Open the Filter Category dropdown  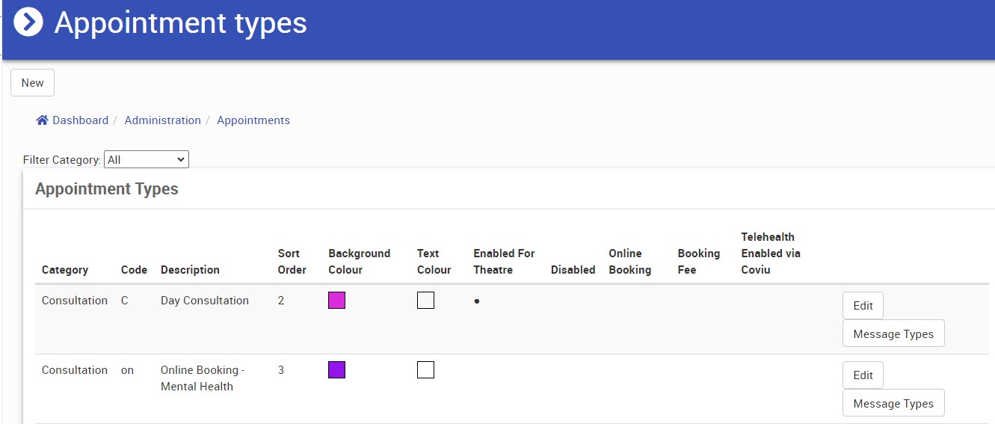147,159
